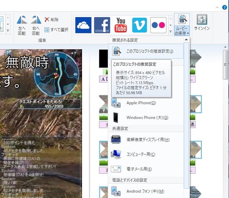Click the ムービーの保存 save movie icon
This screenshot has height=198, width=229.
pyautogui.click(x=182, y=20)
